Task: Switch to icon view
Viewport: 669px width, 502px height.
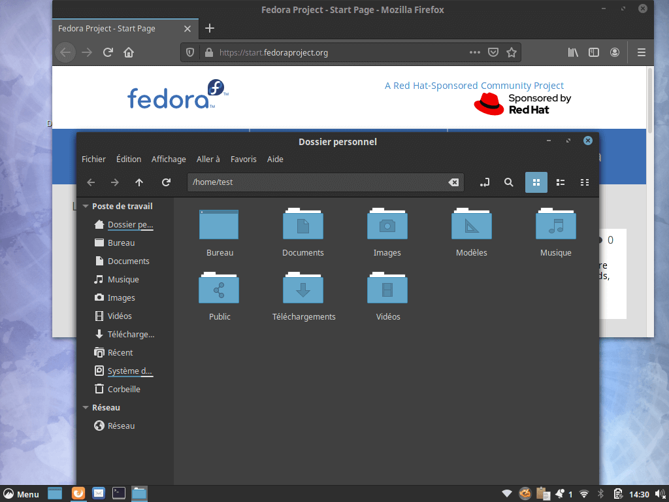Action: pyautogui.click(x=536, y=182)
